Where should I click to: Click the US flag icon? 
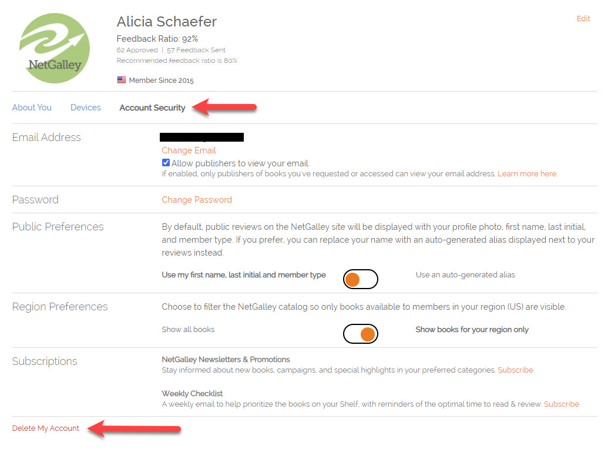click(122, 80)
